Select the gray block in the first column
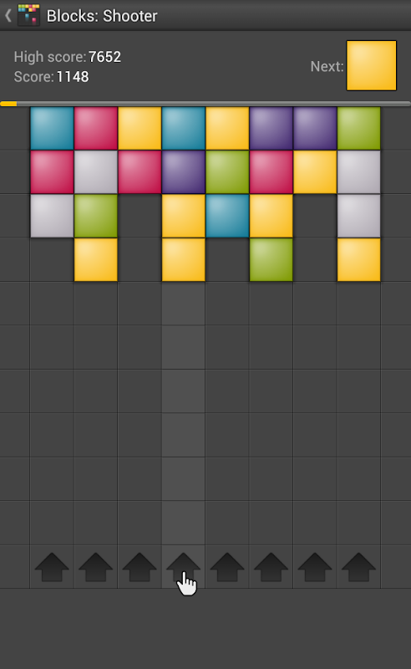The image size is (411, 669). [52, 216]
